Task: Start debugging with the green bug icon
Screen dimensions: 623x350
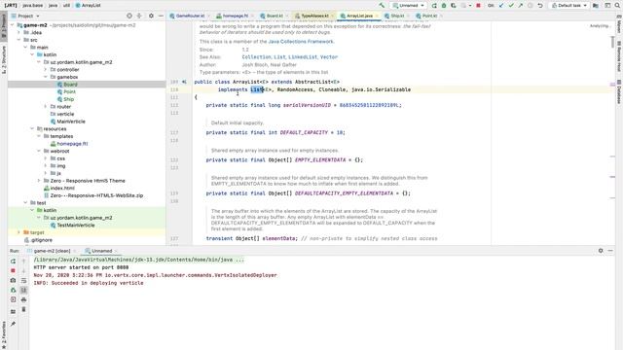Action: click(x=444, y=6)
